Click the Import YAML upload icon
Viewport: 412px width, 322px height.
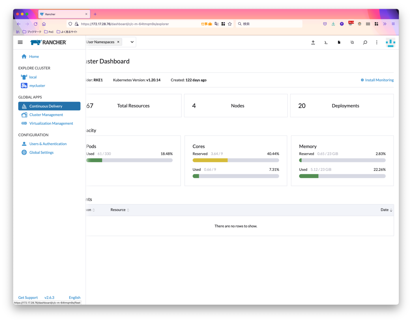pyautogui.click(x=313, y=42)
